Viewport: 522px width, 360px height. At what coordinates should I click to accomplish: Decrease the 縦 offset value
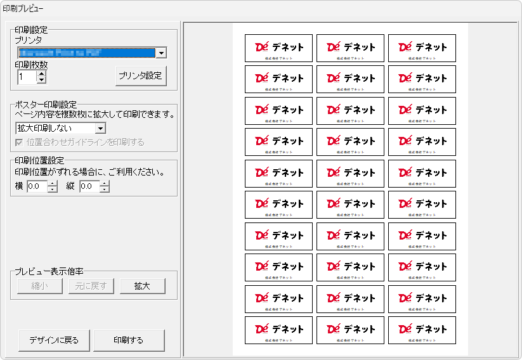tap(105, 190)
